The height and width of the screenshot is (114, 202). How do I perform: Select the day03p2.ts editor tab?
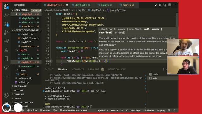[x=56, y=5]
